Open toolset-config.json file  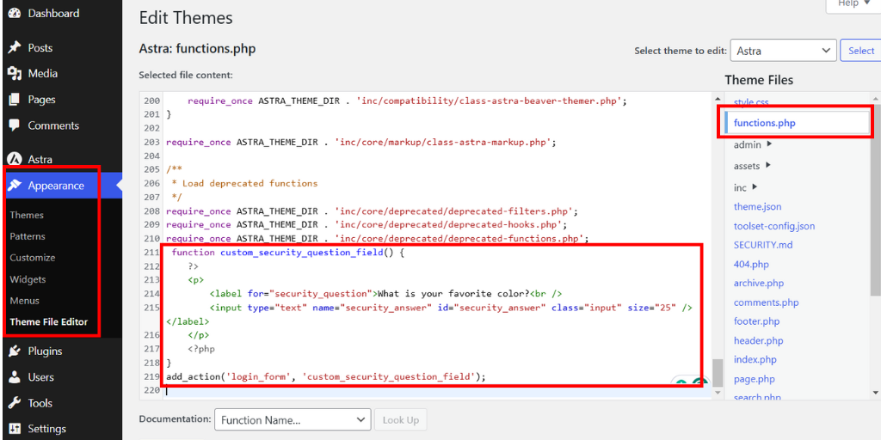(774, 226)
